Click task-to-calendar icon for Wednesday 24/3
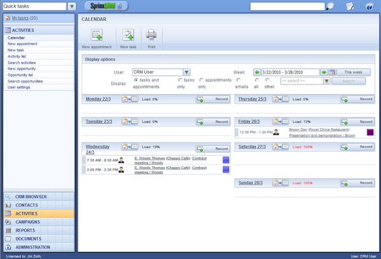 click(130, 147)
